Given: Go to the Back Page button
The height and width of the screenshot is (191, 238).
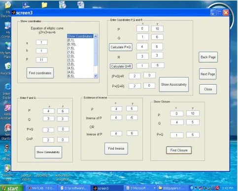Looking at the screenshot, I should click(x=208, y=57).
